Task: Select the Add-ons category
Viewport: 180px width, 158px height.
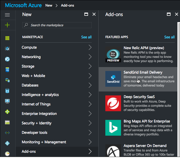Action: point(57,151)
